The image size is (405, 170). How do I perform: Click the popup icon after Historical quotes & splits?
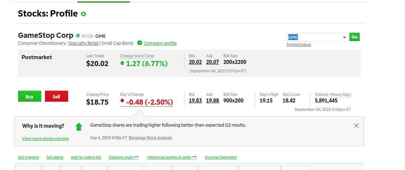[195, 158]
